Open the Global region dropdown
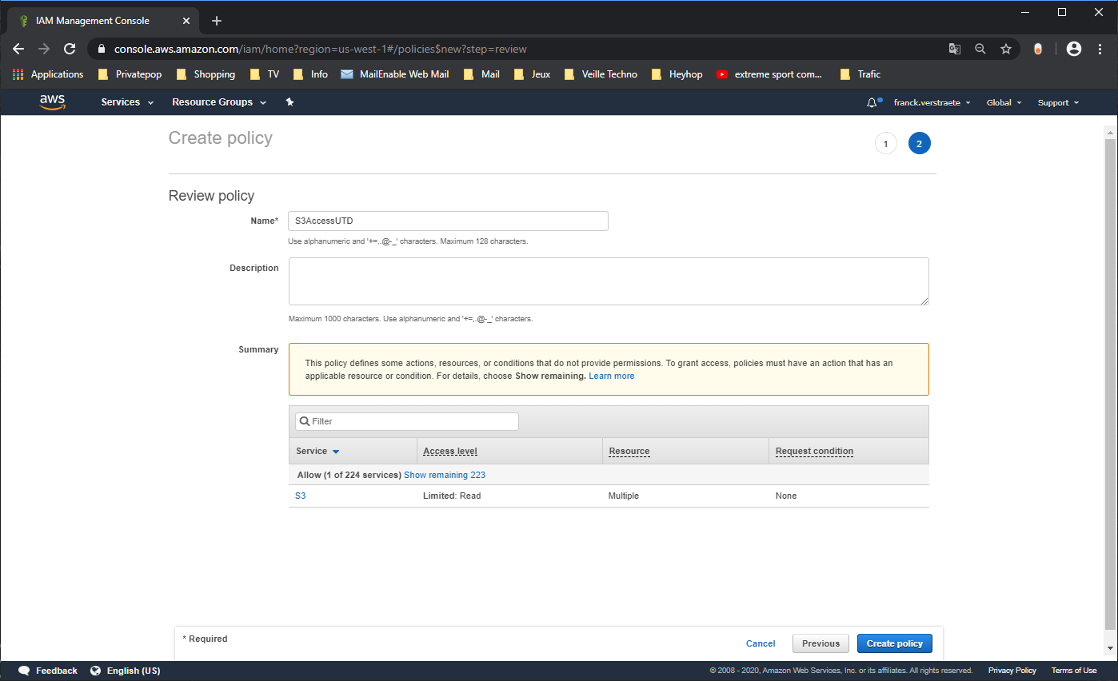Screen dimensions: 1118x681 (x=1004, y=102)
